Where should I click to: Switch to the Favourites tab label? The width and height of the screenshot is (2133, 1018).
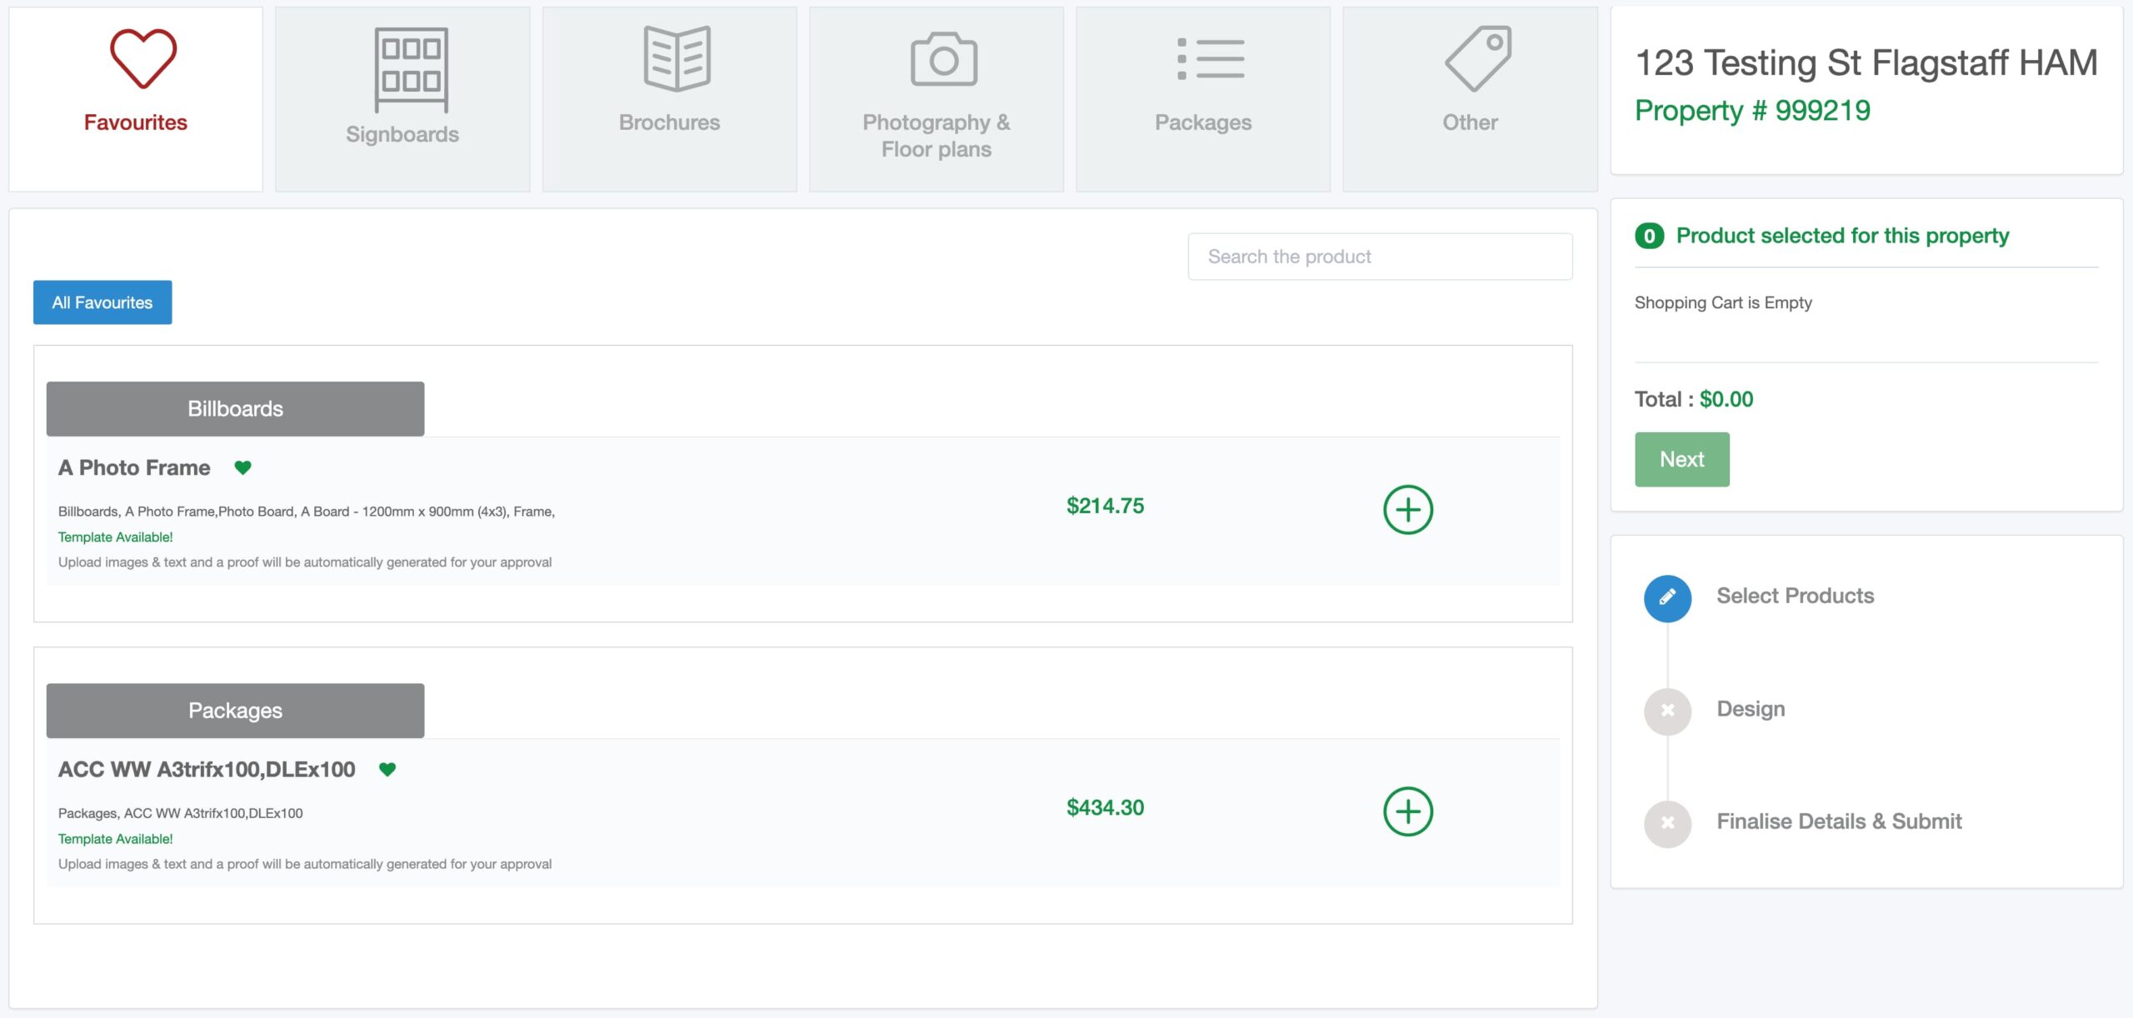pyautogui.click(x=136, y=122)
